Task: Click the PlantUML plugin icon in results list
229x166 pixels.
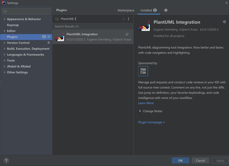Action: tap(60, 37)
